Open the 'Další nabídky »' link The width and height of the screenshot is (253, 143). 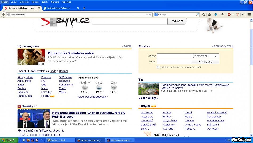148,98
